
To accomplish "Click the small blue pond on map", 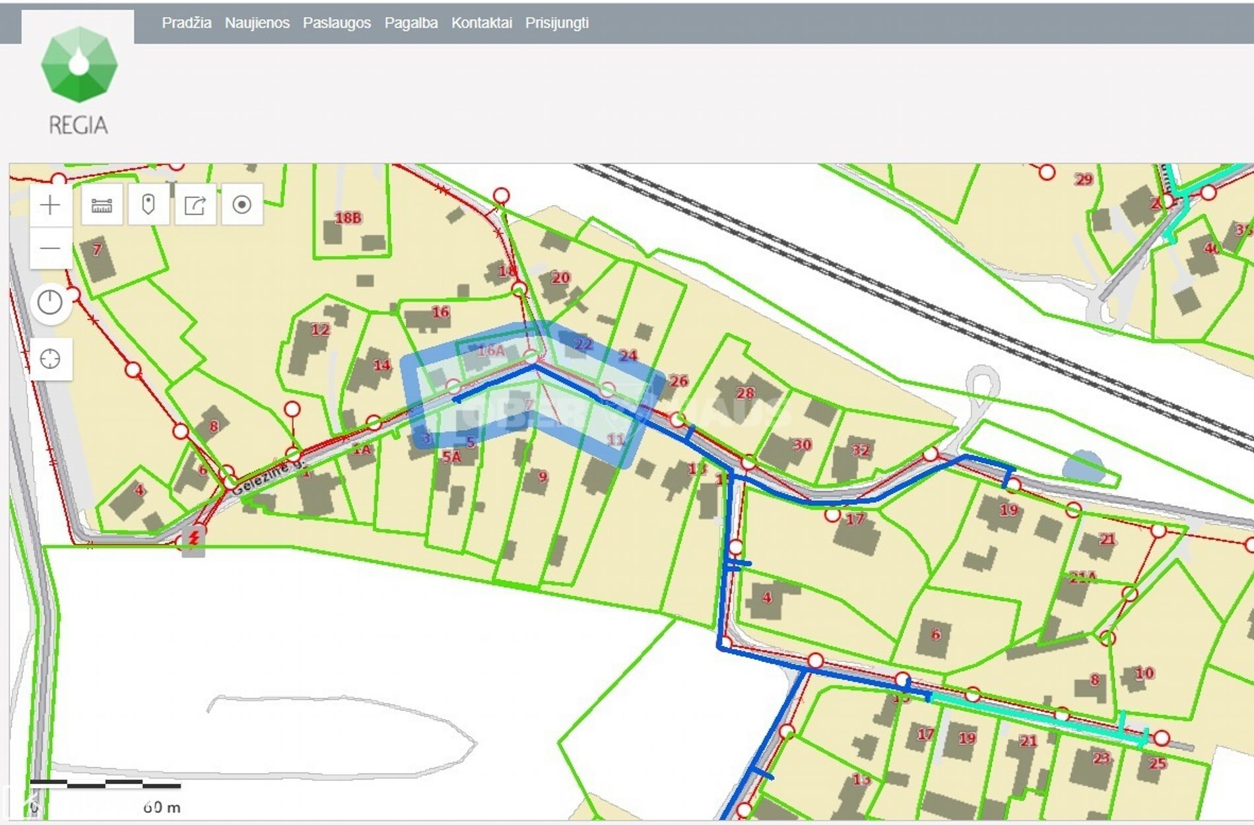I will (x=1083, y=466).
